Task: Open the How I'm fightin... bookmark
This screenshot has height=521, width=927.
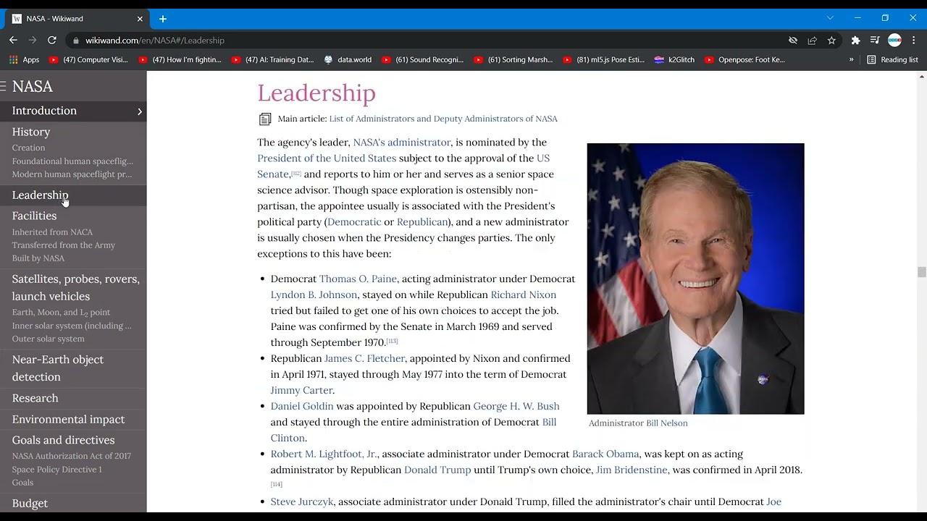Action: click(x=180, y=60)
